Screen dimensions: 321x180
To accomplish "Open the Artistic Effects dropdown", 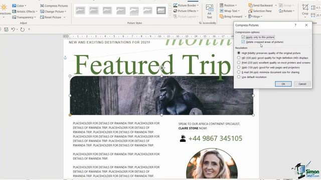I will coord(25,11).
